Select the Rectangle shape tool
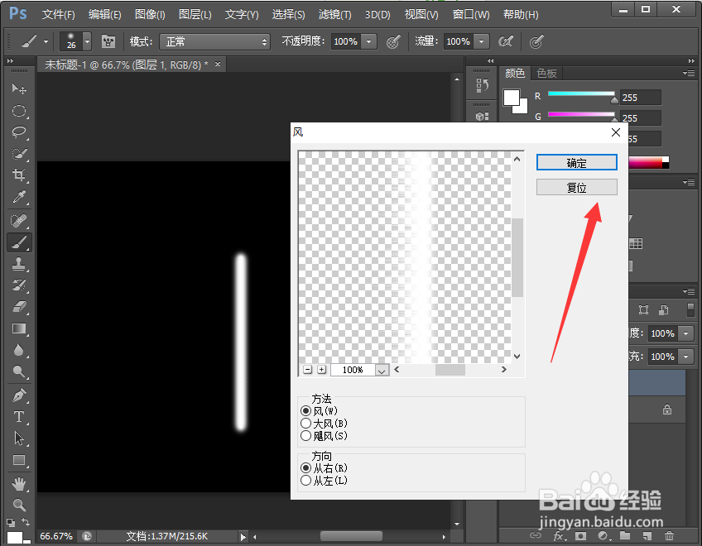702x546 pixels. click(x=19, y=460)
